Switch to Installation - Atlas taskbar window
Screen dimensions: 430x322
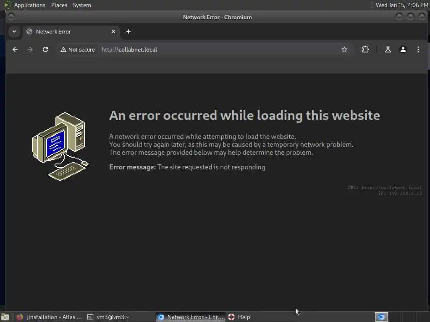click(x=50, y=317)
